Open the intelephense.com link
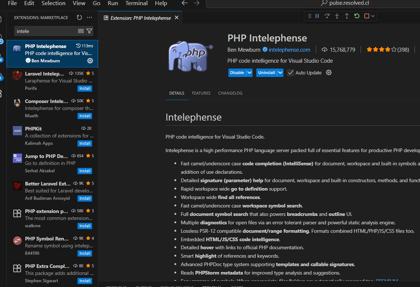The image size is (420, 287). [289, 50]
